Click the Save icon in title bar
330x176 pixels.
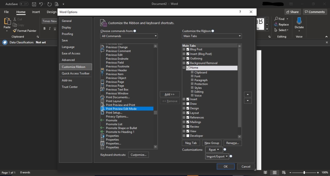34,4
